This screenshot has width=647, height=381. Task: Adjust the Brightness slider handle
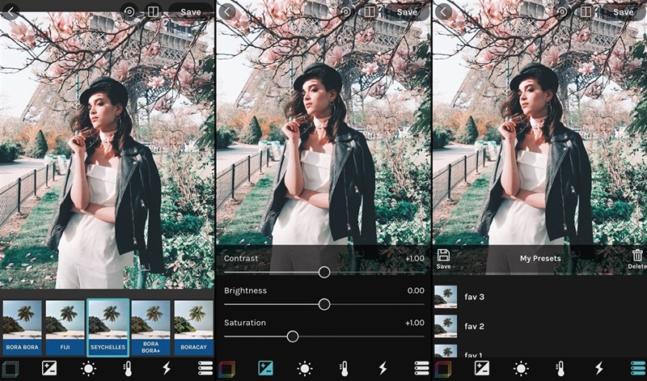pyautogui.click(x=324, y=304)
